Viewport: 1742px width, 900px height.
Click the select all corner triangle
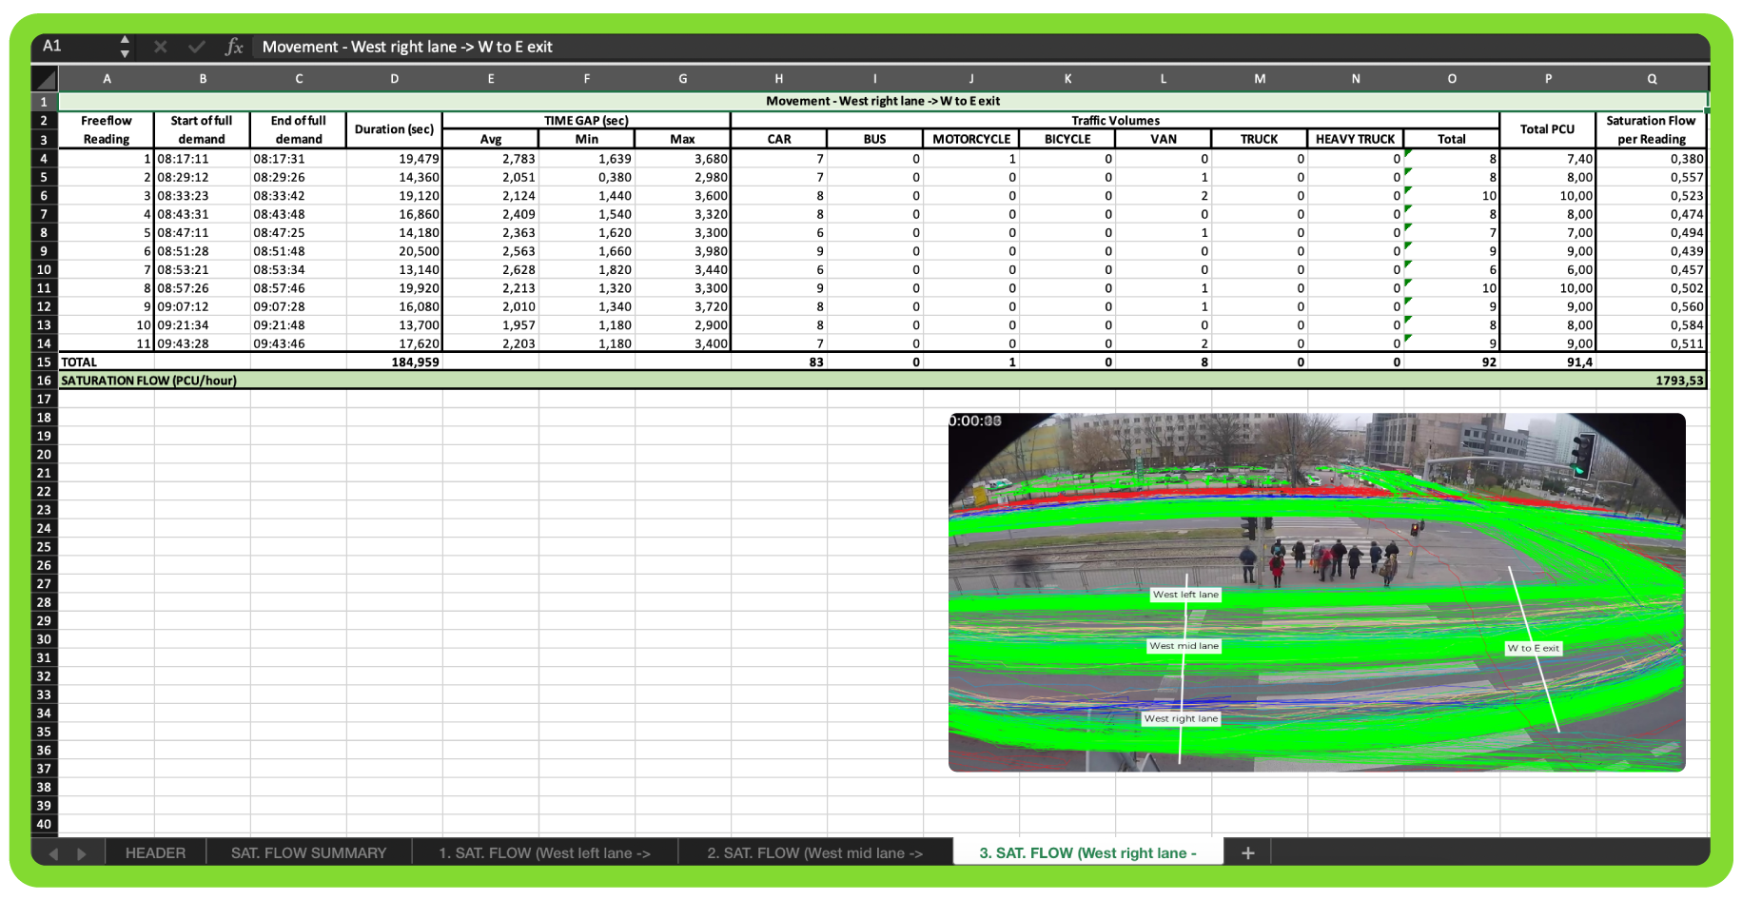click(x=45, y=79)
